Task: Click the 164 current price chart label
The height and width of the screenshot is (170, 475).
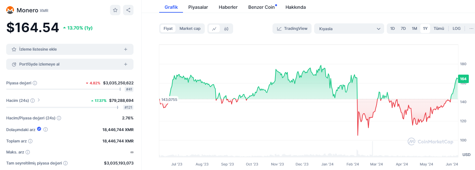Action: coord(463,79)
